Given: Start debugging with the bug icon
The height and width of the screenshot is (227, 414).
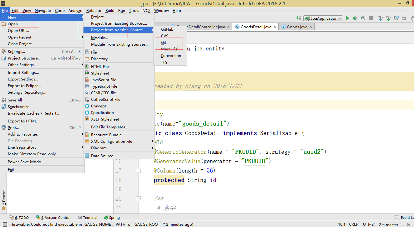Looking at the screenshot, I should pyautogui.click(x=355, y=18).
